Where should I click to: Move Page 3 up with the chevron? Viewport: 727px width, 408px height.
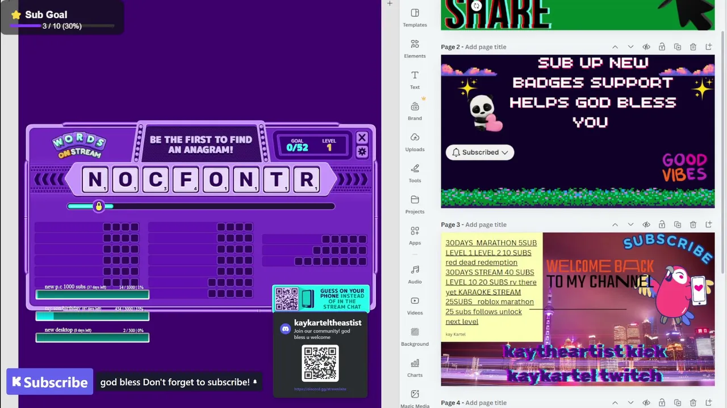click(615, 225)
